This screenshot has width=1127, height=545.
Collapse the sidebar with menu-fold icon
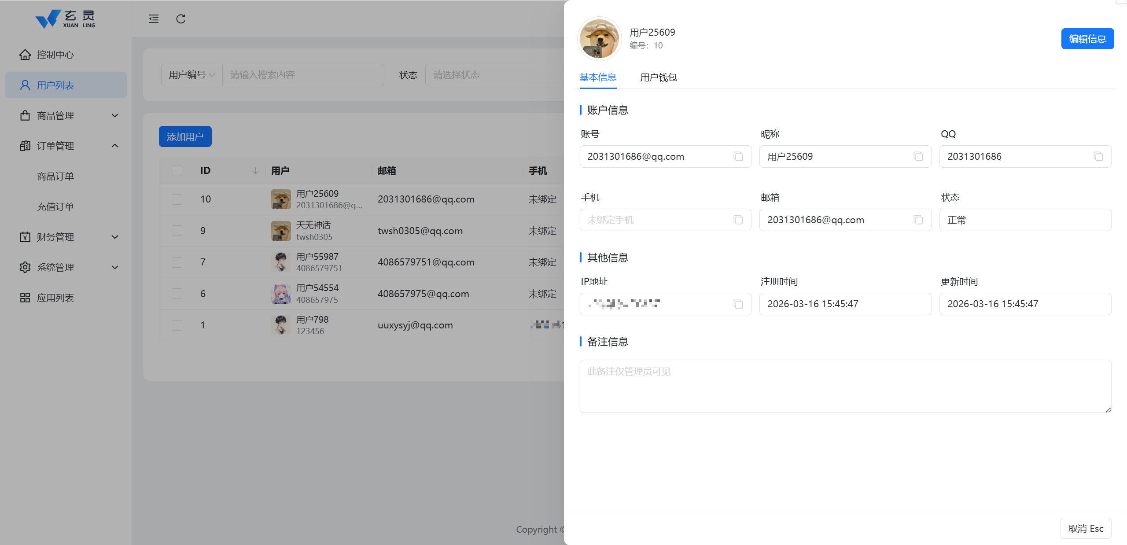(154, 19)
